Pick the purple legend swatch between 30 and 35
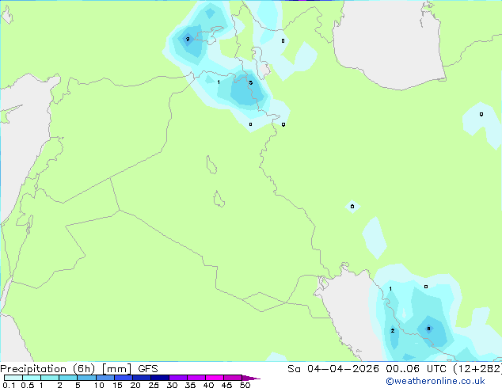The height and width of the screenshot is (388, 502). point(177,378)
